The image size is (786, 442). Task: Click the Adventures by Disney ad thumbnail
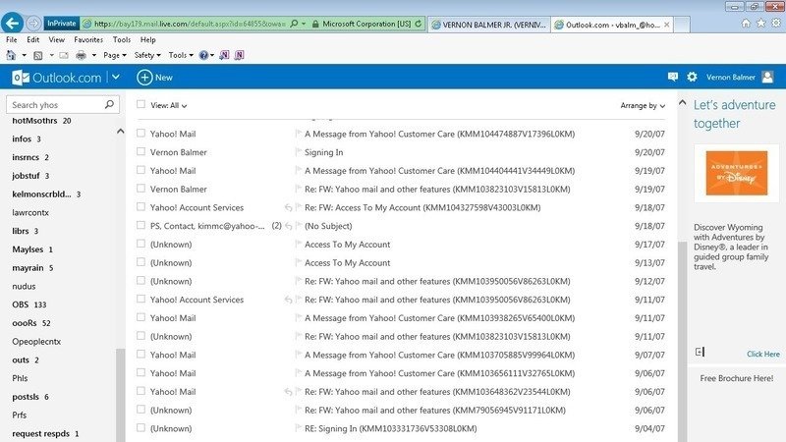pyautogui.click(x=736, y=173)
